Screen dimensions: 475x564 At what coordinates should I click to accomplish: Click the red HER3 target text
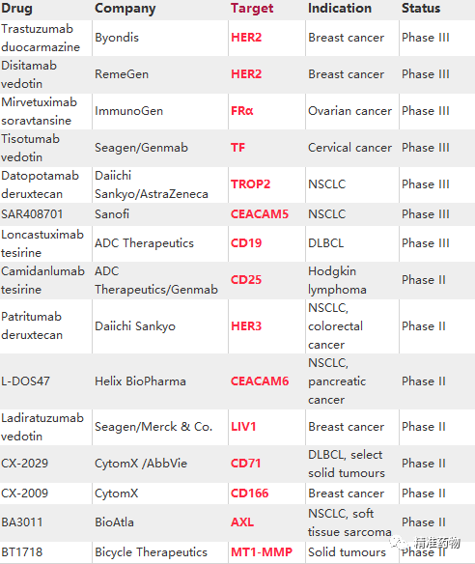pyautogui.click(x=246, y=326)
